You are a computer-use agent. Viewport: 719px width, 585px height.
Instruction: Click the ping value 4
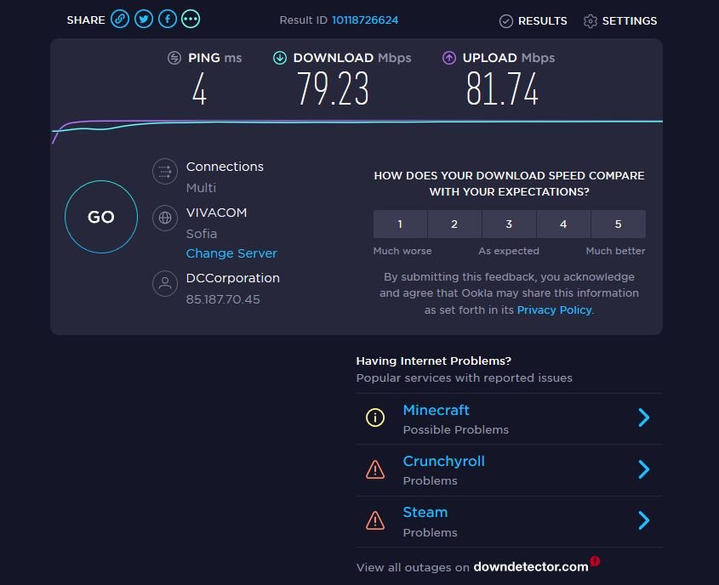pyautogui.click(x=199, y=89)
